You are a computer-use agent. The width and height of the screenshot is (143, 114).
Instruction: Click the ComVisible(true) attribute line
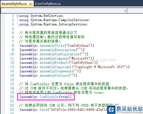tap(46, 97)
